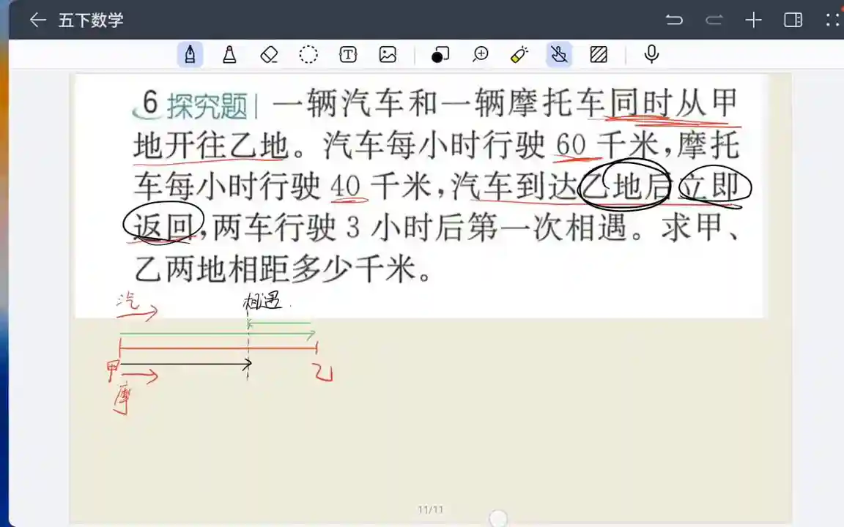Open the pen color and shape picker
Viewport: 844px width, 527px height.
point(440,55)
